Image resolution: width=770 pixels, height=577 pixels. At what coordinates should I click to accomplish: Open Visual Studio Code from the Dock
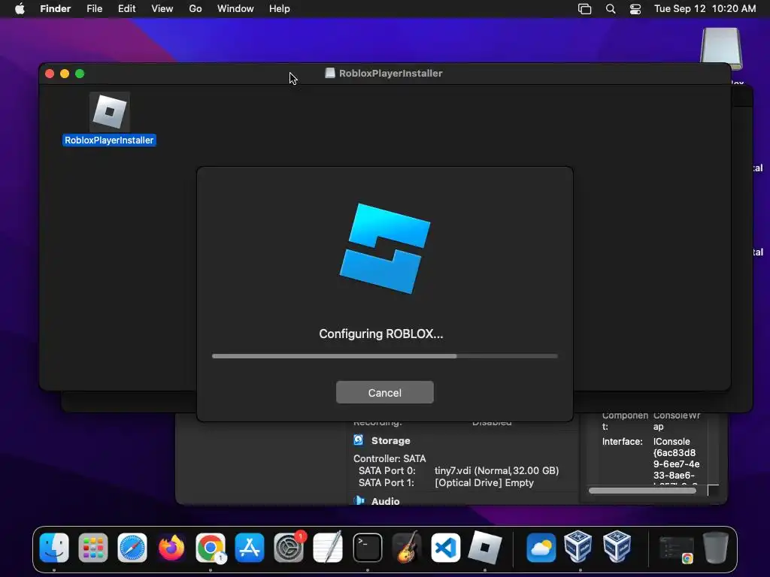(445, 547)
